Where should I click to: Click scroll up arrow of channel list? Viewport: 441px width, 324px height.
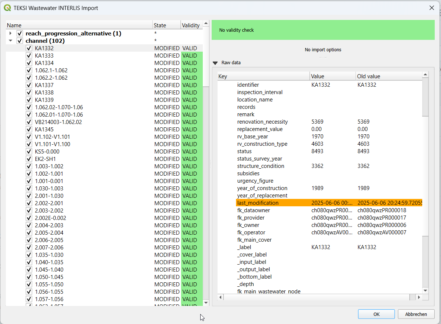point(206,24)
